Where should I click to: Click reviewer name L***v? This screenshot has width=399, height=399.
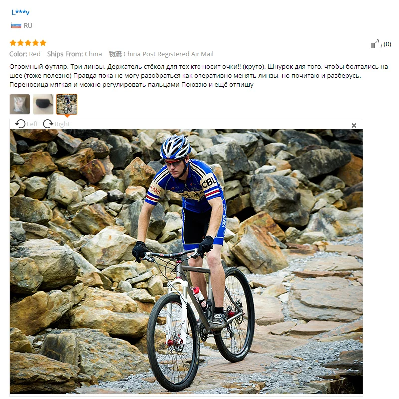[20, 12]
